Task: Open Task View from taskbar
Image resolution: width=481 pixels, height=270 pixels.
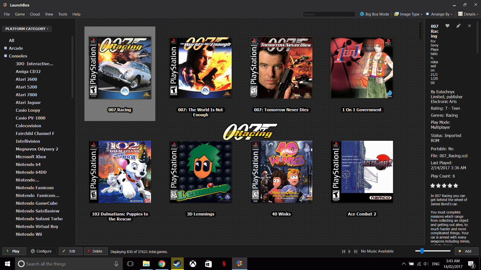Action: coord(130,264)
